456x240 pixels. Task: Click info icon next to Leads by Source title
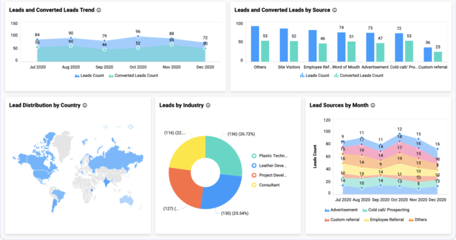click(335, 10)
